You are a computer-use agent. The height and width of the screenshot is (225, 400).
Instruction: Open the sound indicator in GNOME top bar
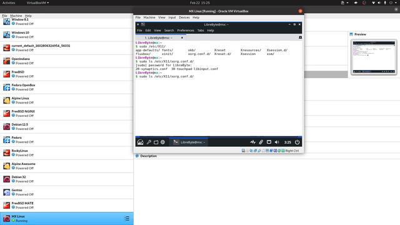379,2
